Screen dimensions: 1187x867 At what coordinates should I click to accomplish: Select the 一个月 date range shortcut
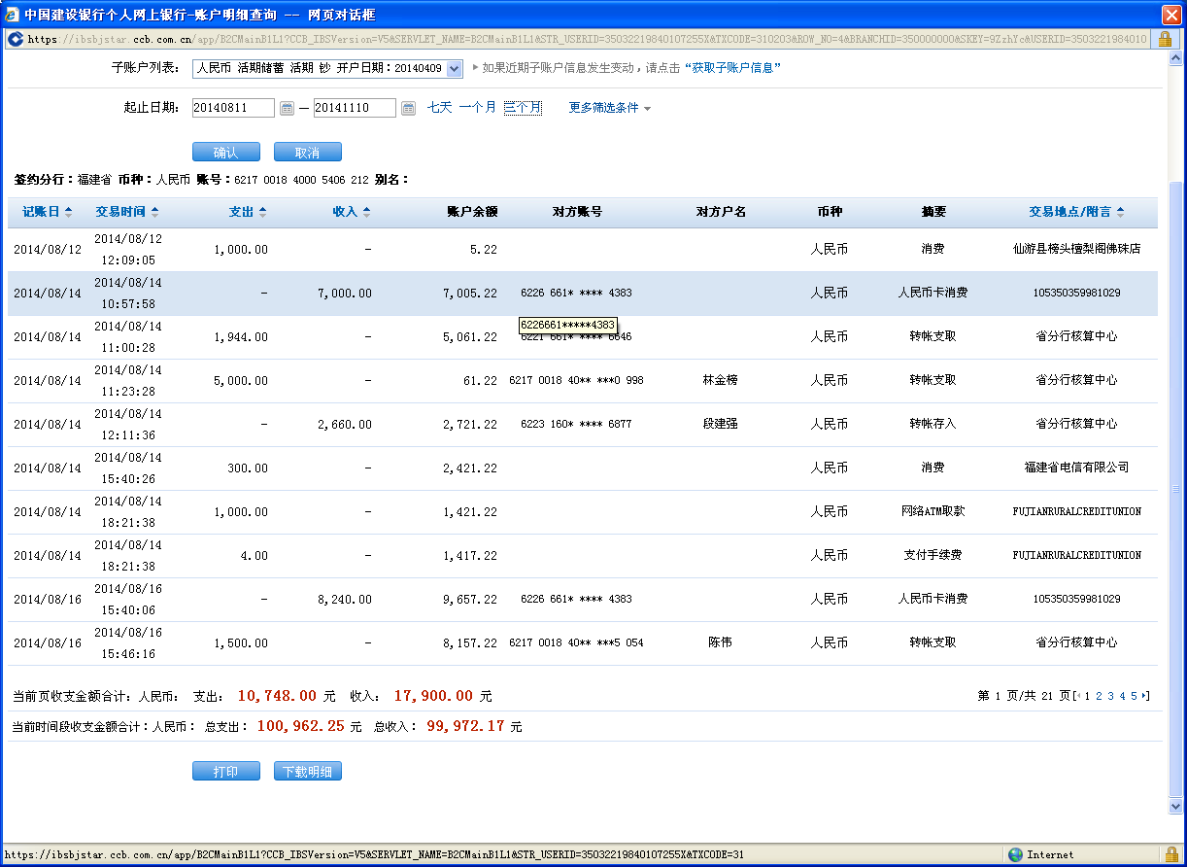pos(477,108)
